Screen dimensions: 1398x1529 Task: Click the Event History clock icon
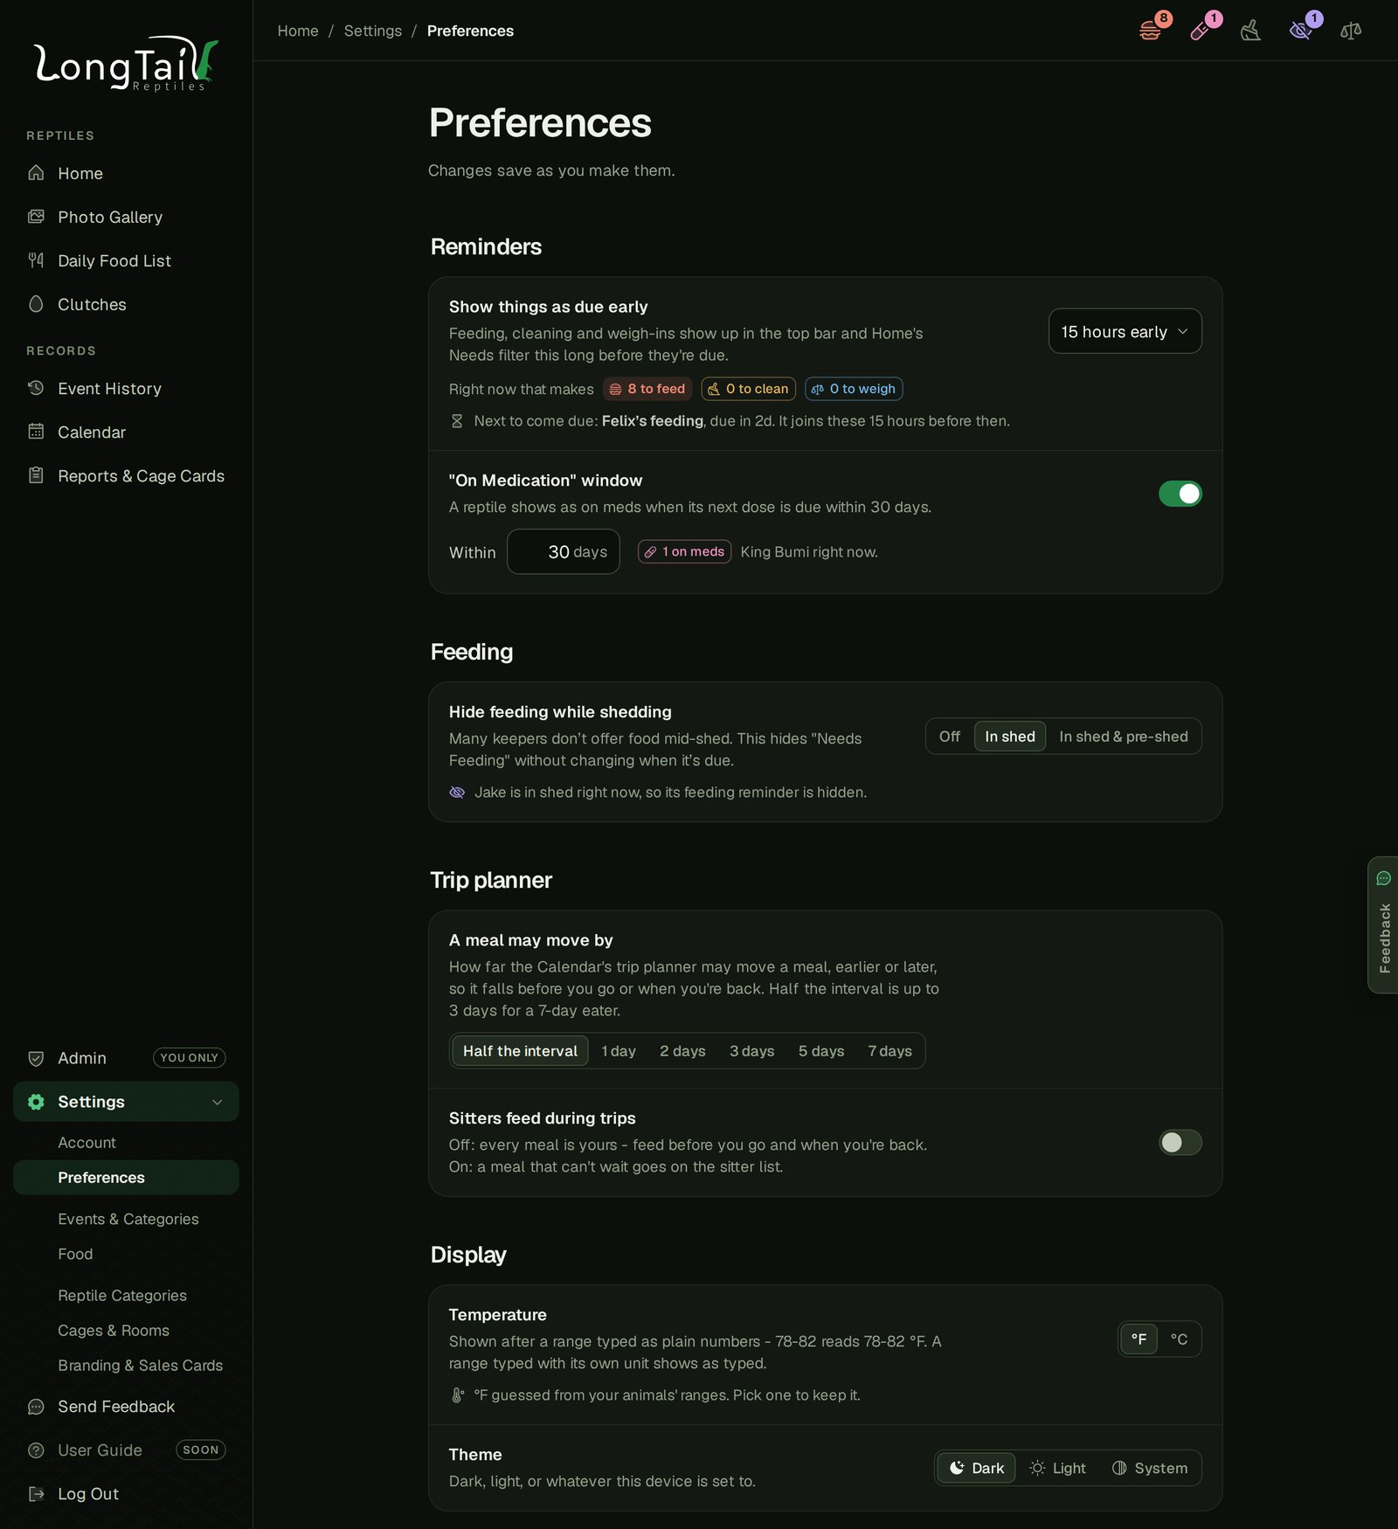36,388
